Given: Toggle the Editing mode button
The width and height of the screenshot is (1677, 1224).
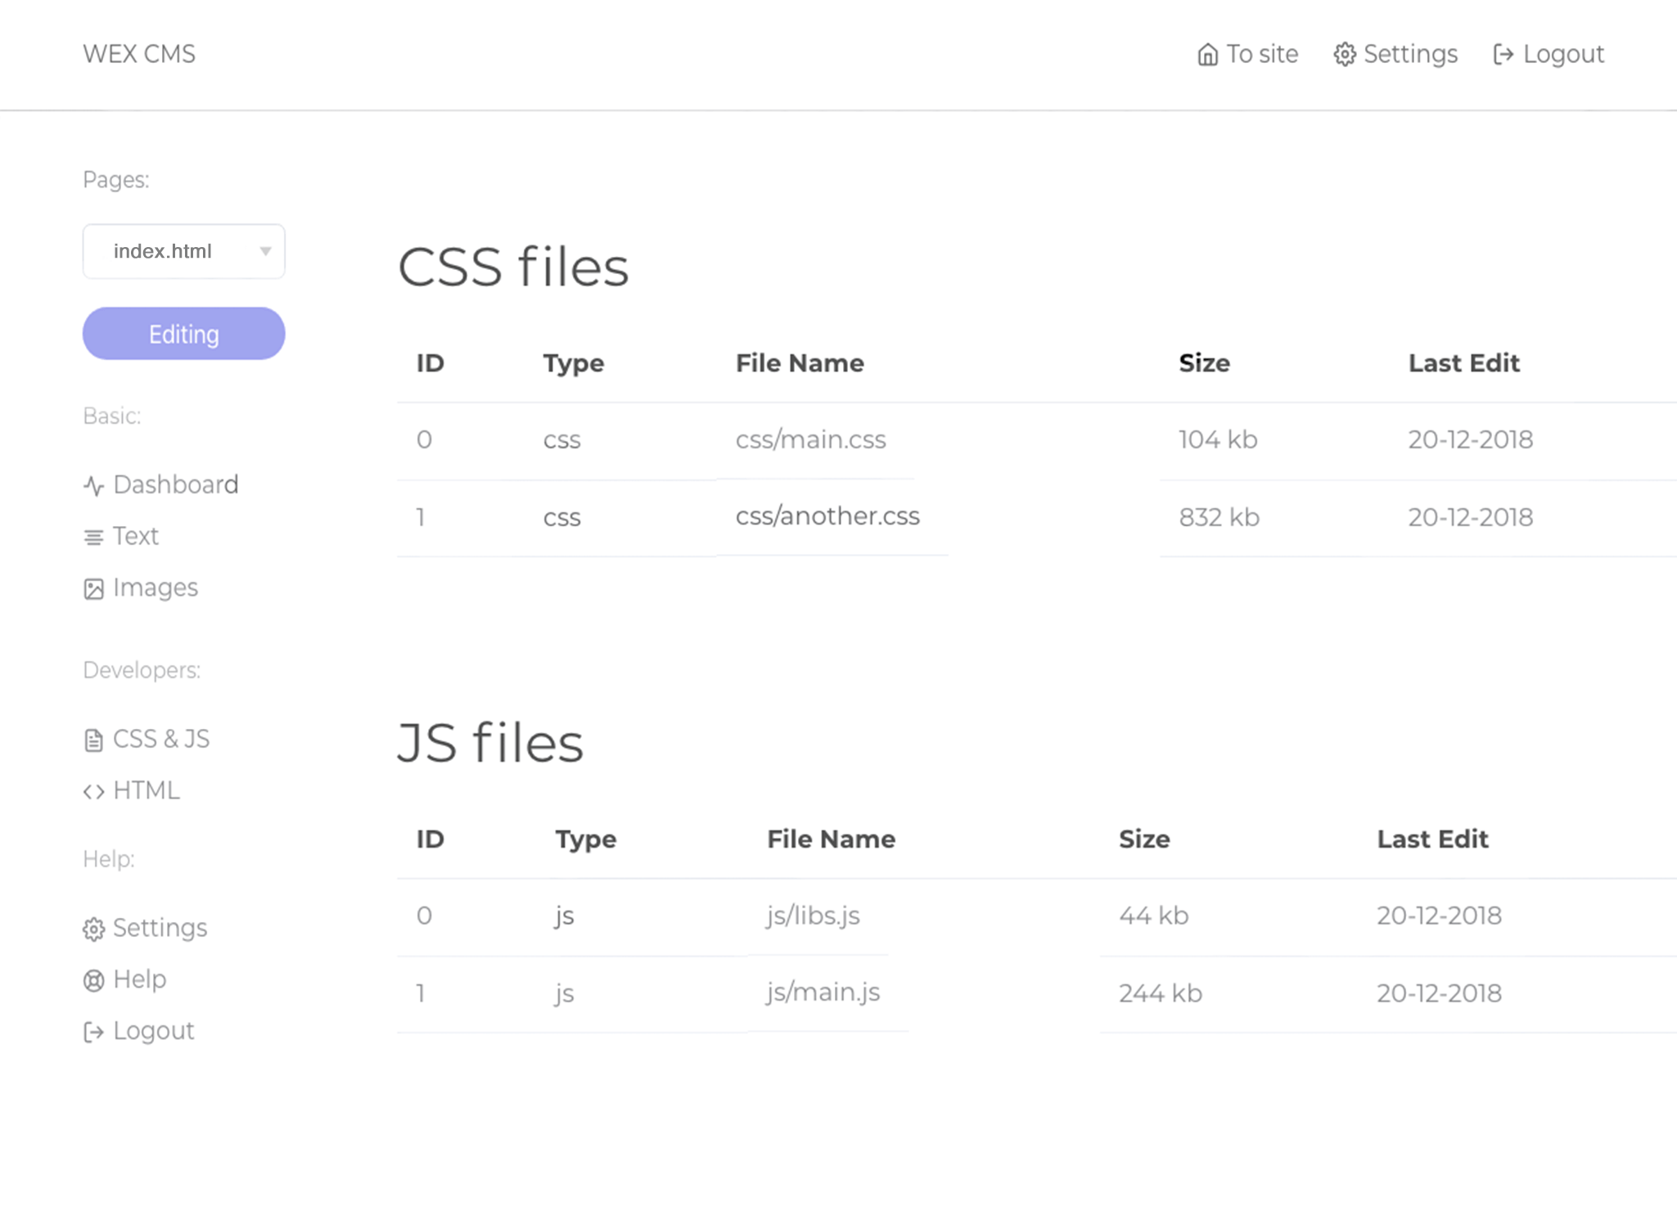Looking at the screenshot, I should click(x=183, y=333).
